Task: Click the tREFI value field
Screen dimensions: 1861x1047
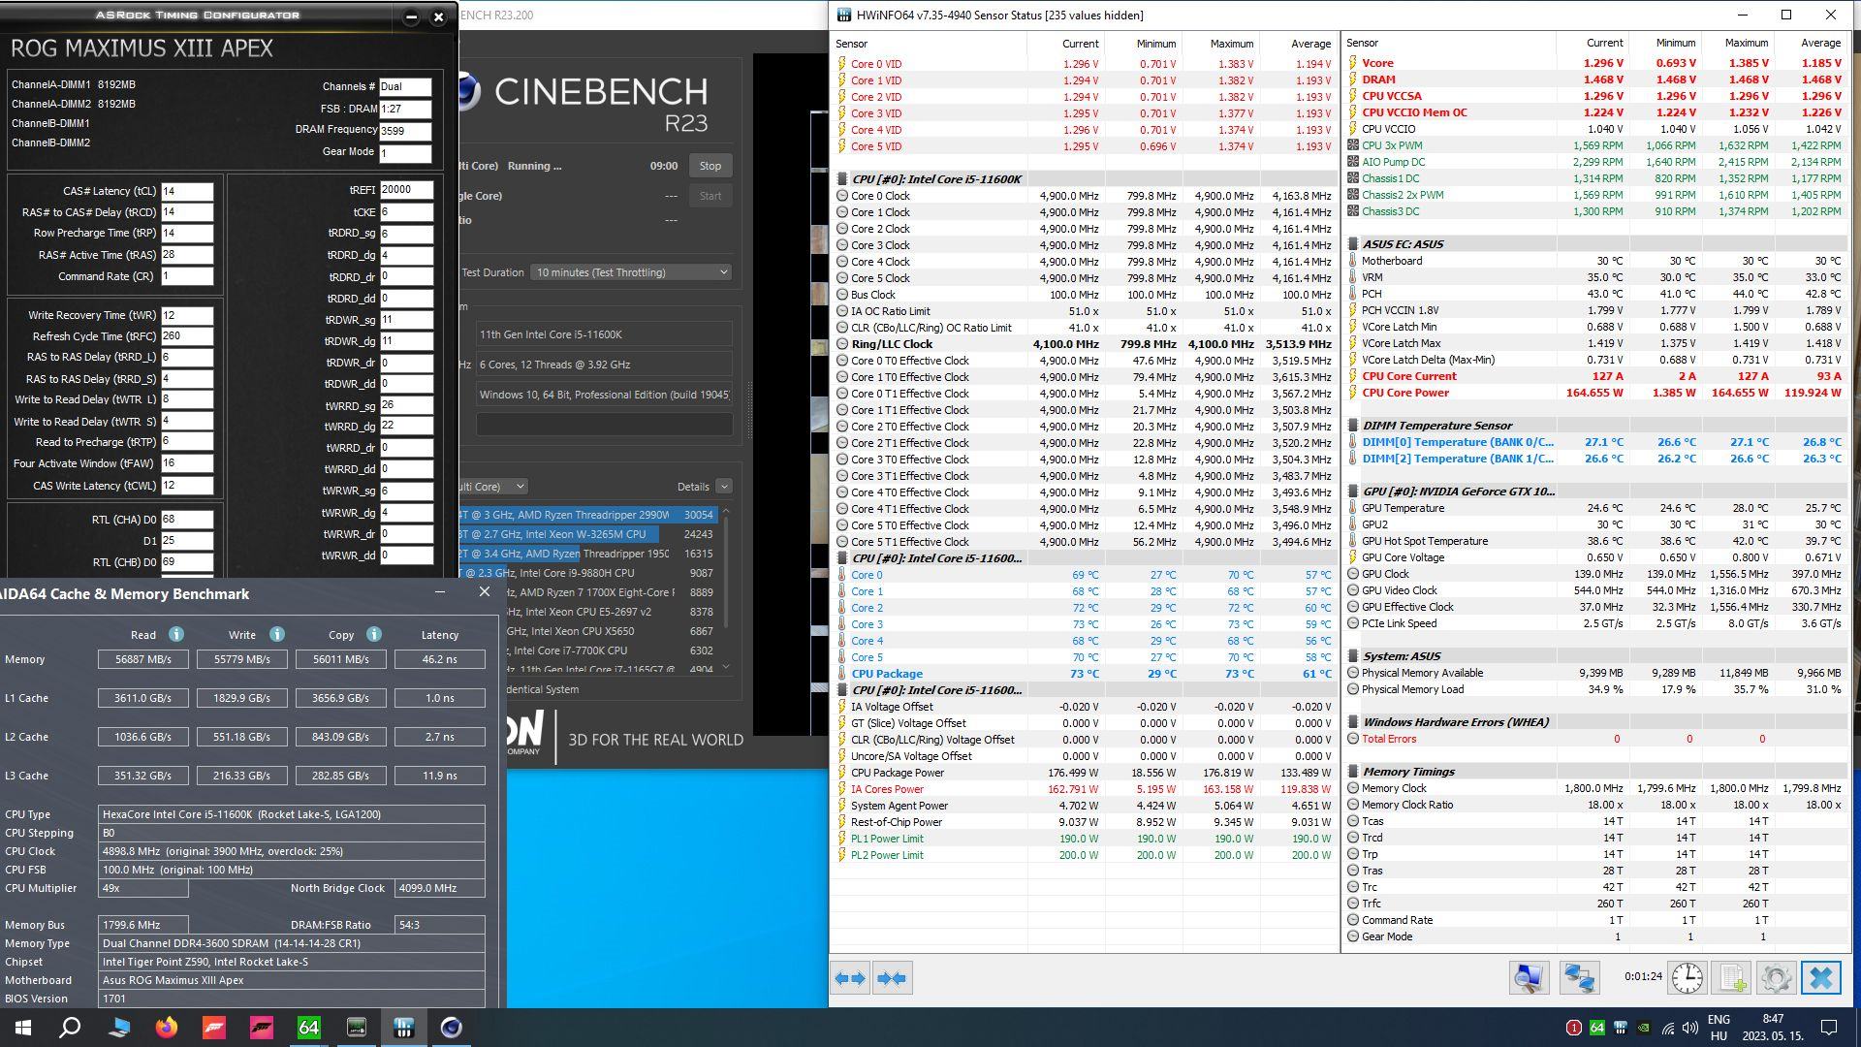Action: pyautogui.click(x=405, y=190)
